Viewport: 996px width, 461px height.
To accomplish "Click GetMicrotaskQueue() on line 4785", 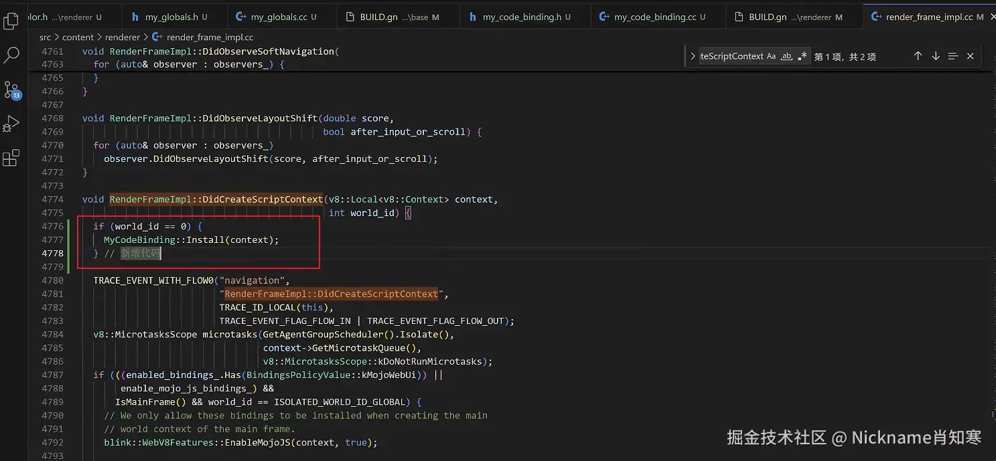I will (x=362, y=348).
